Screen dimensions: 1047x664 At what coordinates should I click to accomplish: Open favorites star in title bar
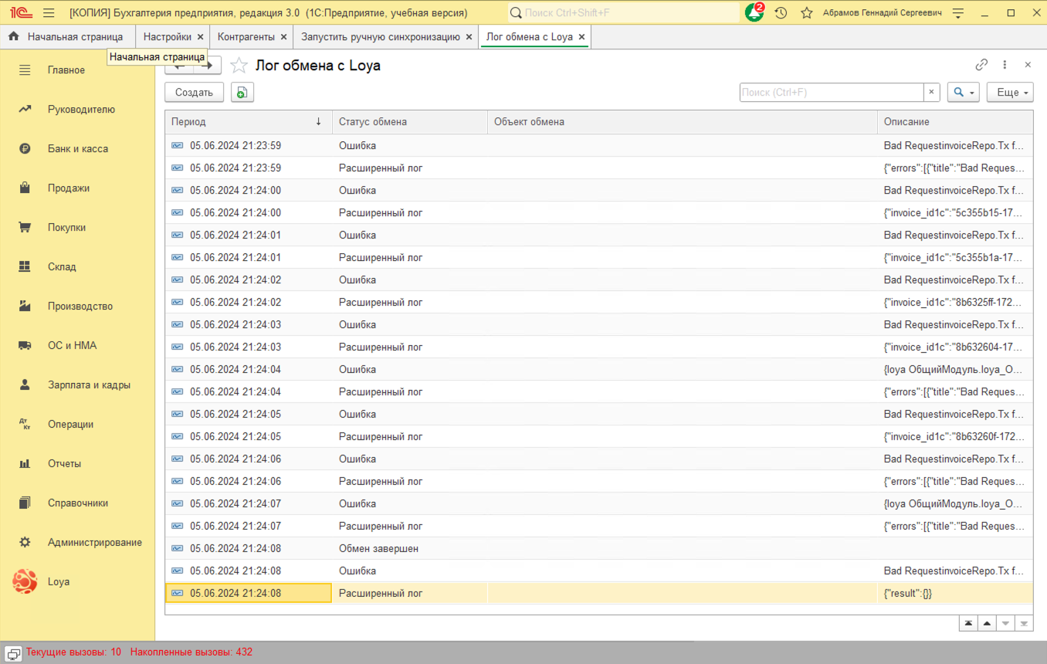click(807, 13)
